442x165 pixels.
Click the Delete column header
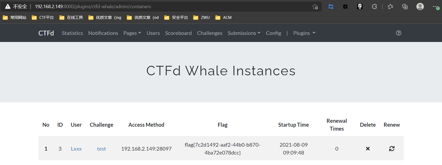point(368,125)
